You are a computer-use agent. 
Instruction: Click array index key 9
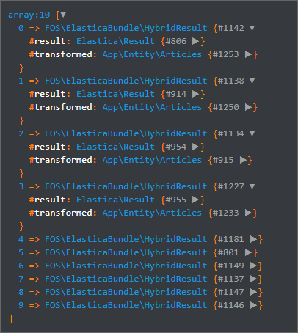[21, 305]
